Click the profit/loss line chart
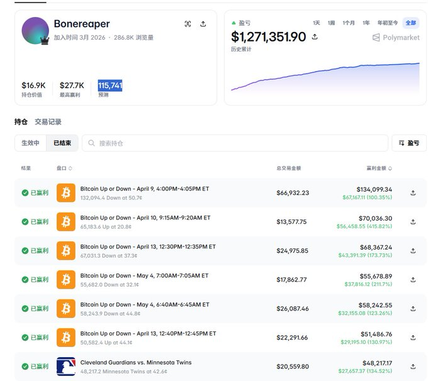This screenshot has height=381, width=428. point(325,77)
